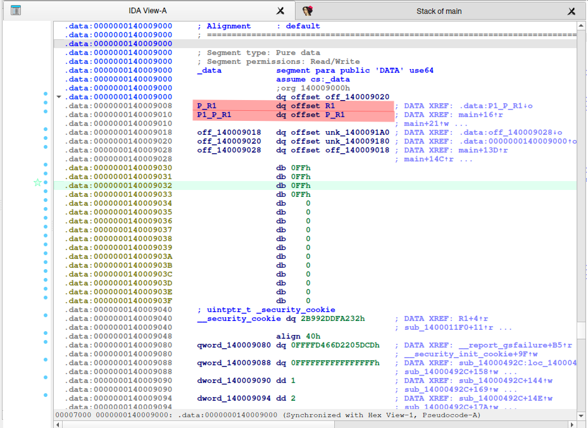Click the IDA View-A disassembly icon
The height and width of the screenshot is (428, 588).
[16, 11]
